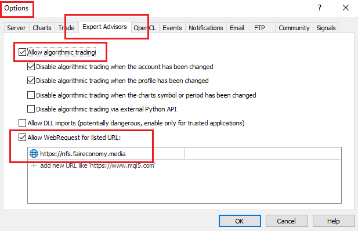Switch to the Server tab

pos(16,28)
